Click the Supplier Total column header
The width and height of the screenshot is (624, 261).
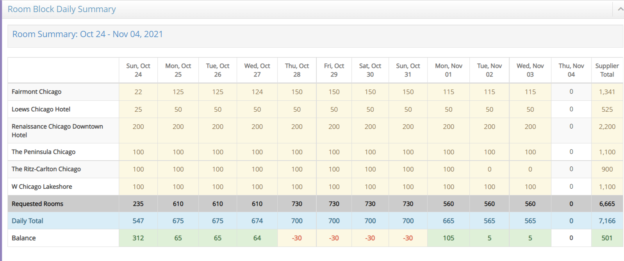[x=607, y=70]
